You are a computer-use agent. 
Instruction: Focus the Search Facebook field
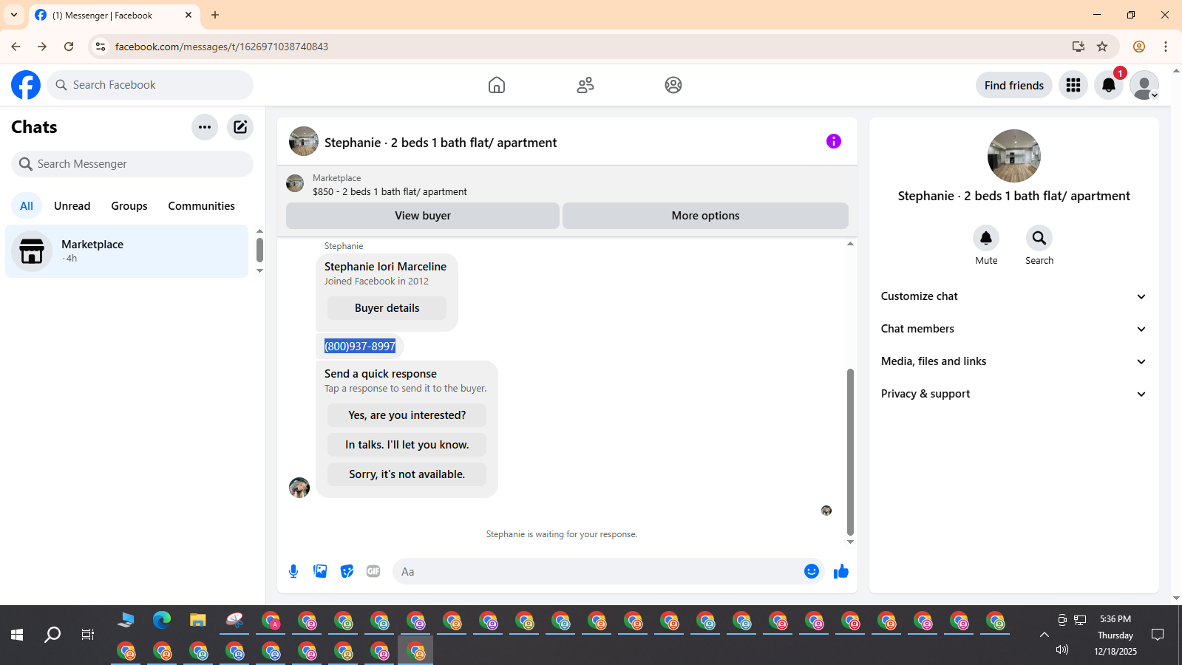pos(150,85)
